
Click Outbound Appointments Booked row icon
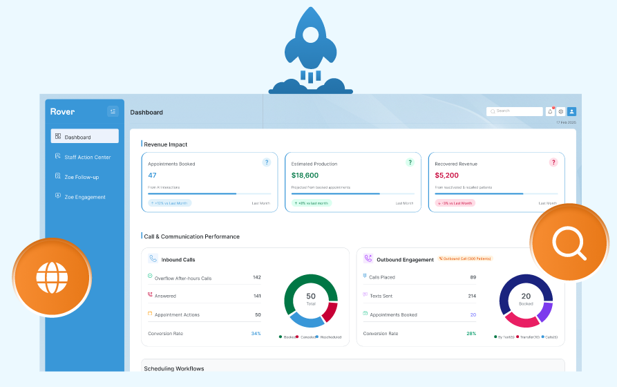click(x=365, y=313)
